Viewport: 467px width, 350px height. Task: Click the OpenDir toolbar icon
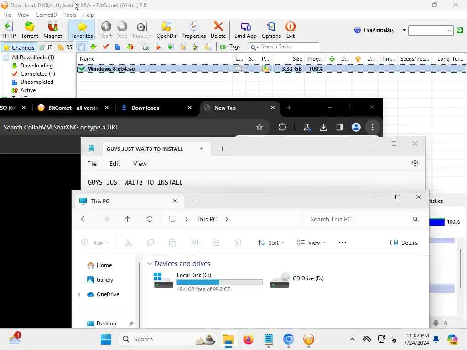point(166,30)
